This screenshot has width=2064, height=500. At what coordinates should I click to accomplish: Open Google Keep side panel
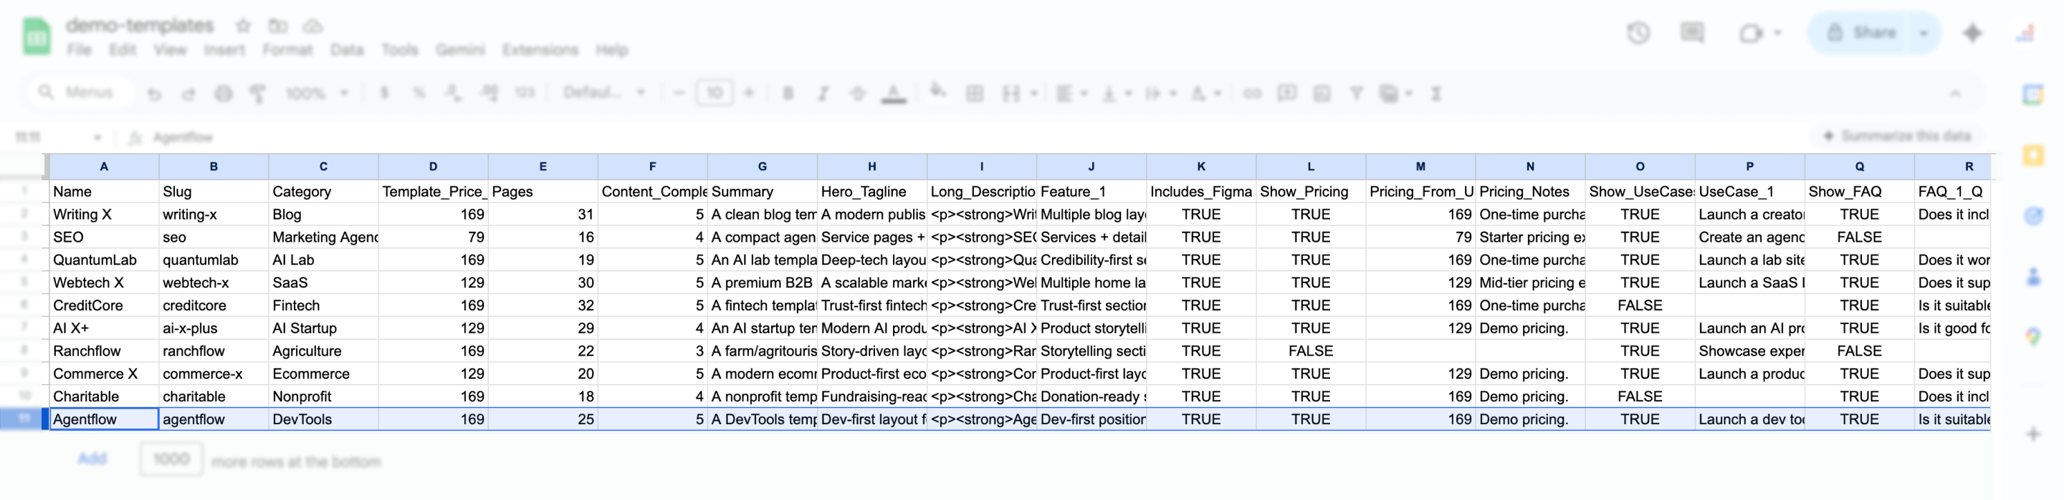click(2034, 155)
